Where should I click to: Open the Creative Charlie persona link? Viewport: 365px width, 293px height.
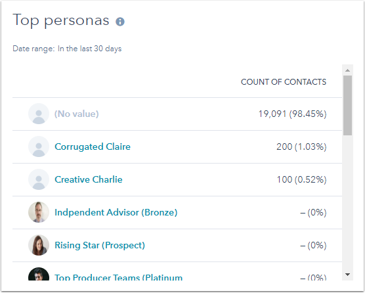[89, 179]
